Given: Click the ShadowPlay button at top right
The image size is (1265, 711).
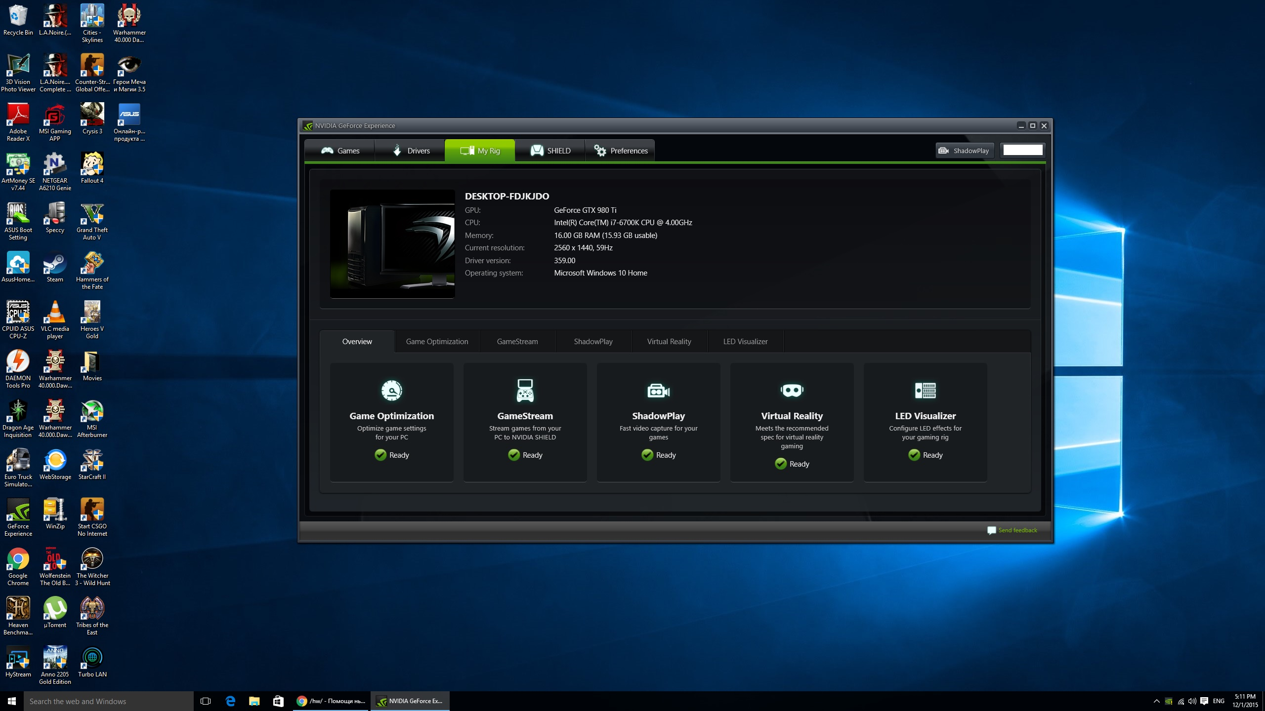Looking at the screenshot, I should tap(964, 151).
